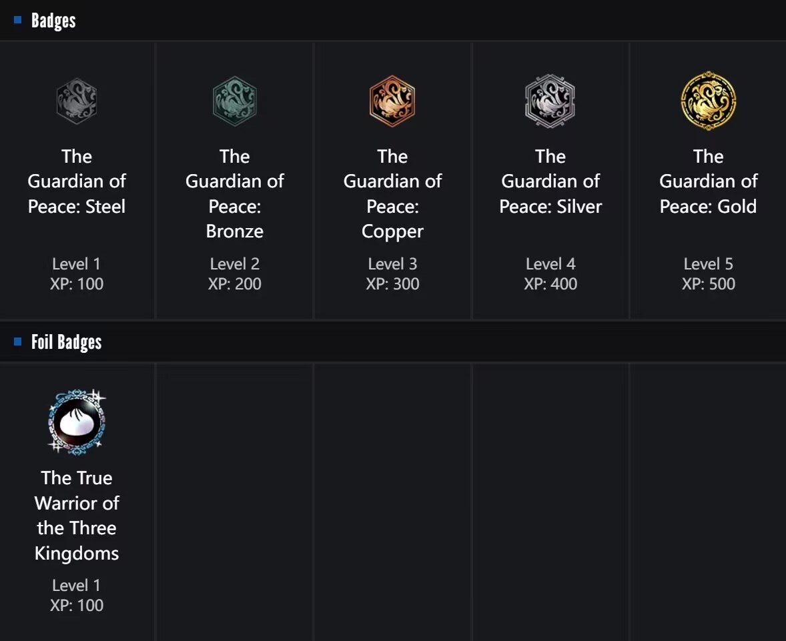Image resolution: width=786 pixels, height=641 pixels.
Task: Select the Badges section heading
Action: pos(53,21)
